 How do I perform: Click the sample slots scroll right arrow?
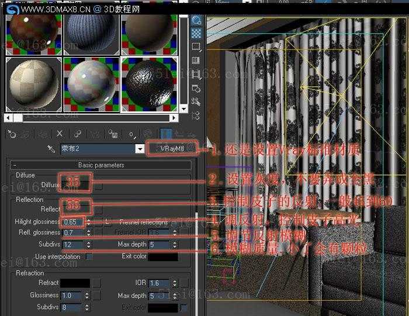tap(174, 118)
